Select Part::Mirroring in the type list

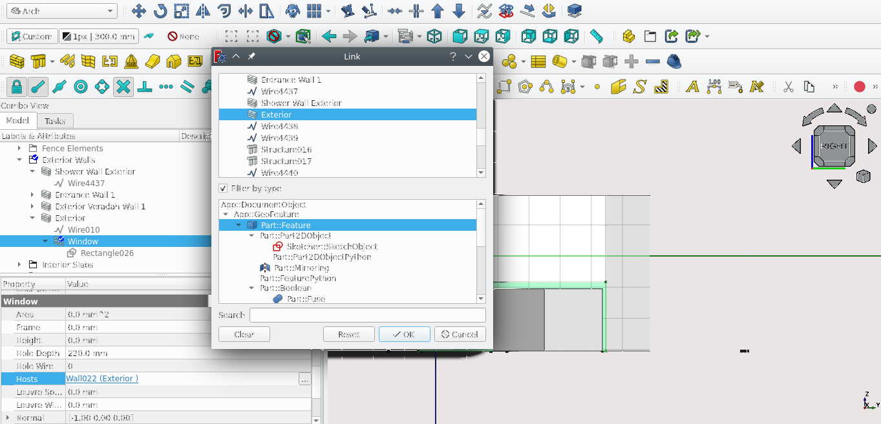tap(301, 268)
